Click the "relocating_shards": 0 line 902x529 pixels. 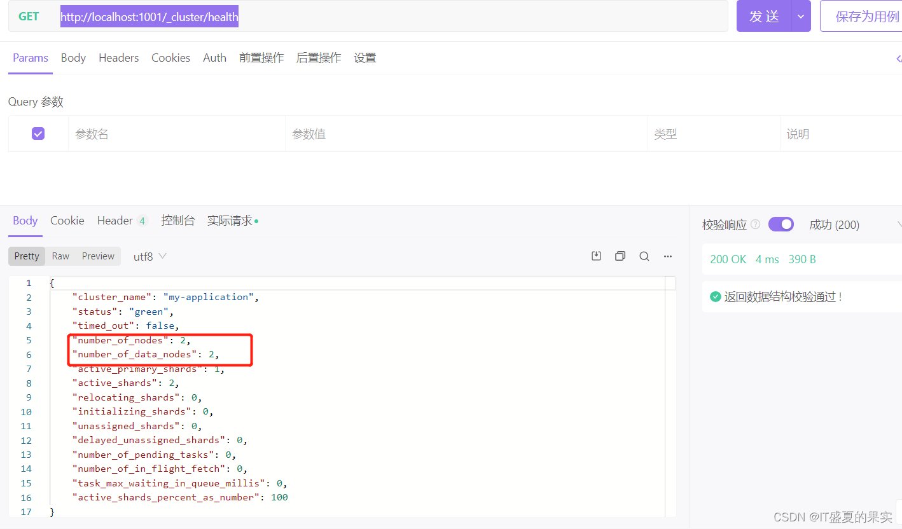[137, 397]
